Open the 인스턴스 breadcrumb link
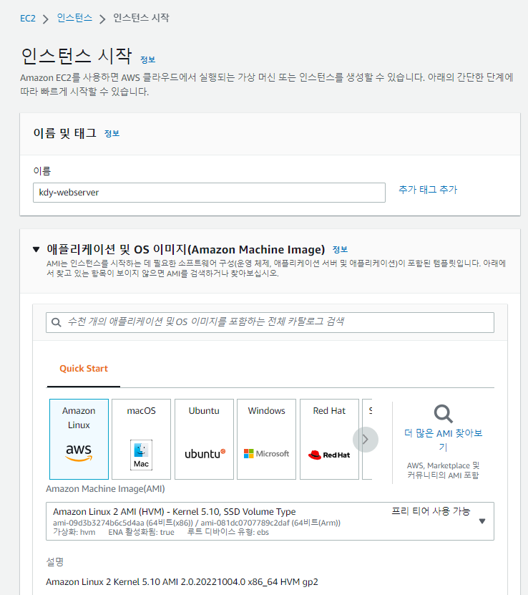Image resolution: width=528 pixels, height=595 pixels. pos(74,18)
